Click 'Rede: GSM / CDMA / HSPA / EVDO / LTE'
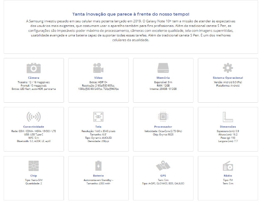 click(x=34, y=131)
